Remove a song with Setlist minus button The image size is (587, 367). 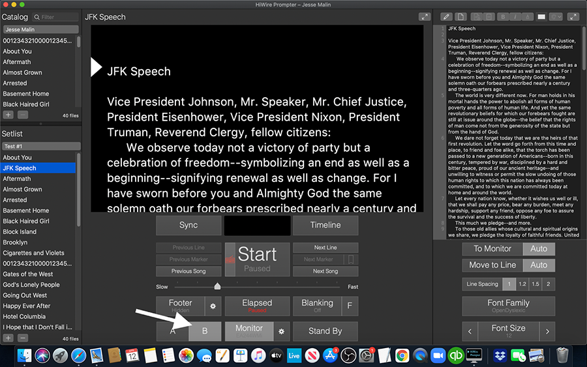pos(23,338)
